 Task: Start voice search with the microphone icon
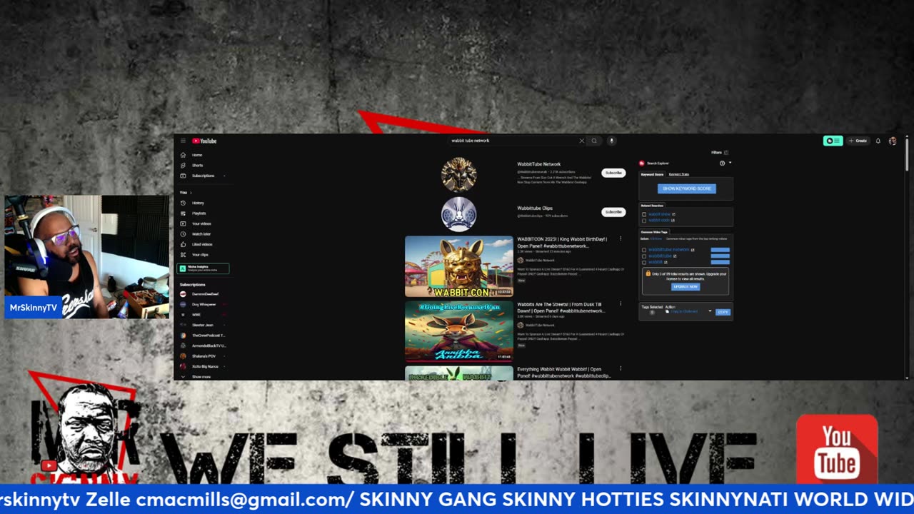611,141
